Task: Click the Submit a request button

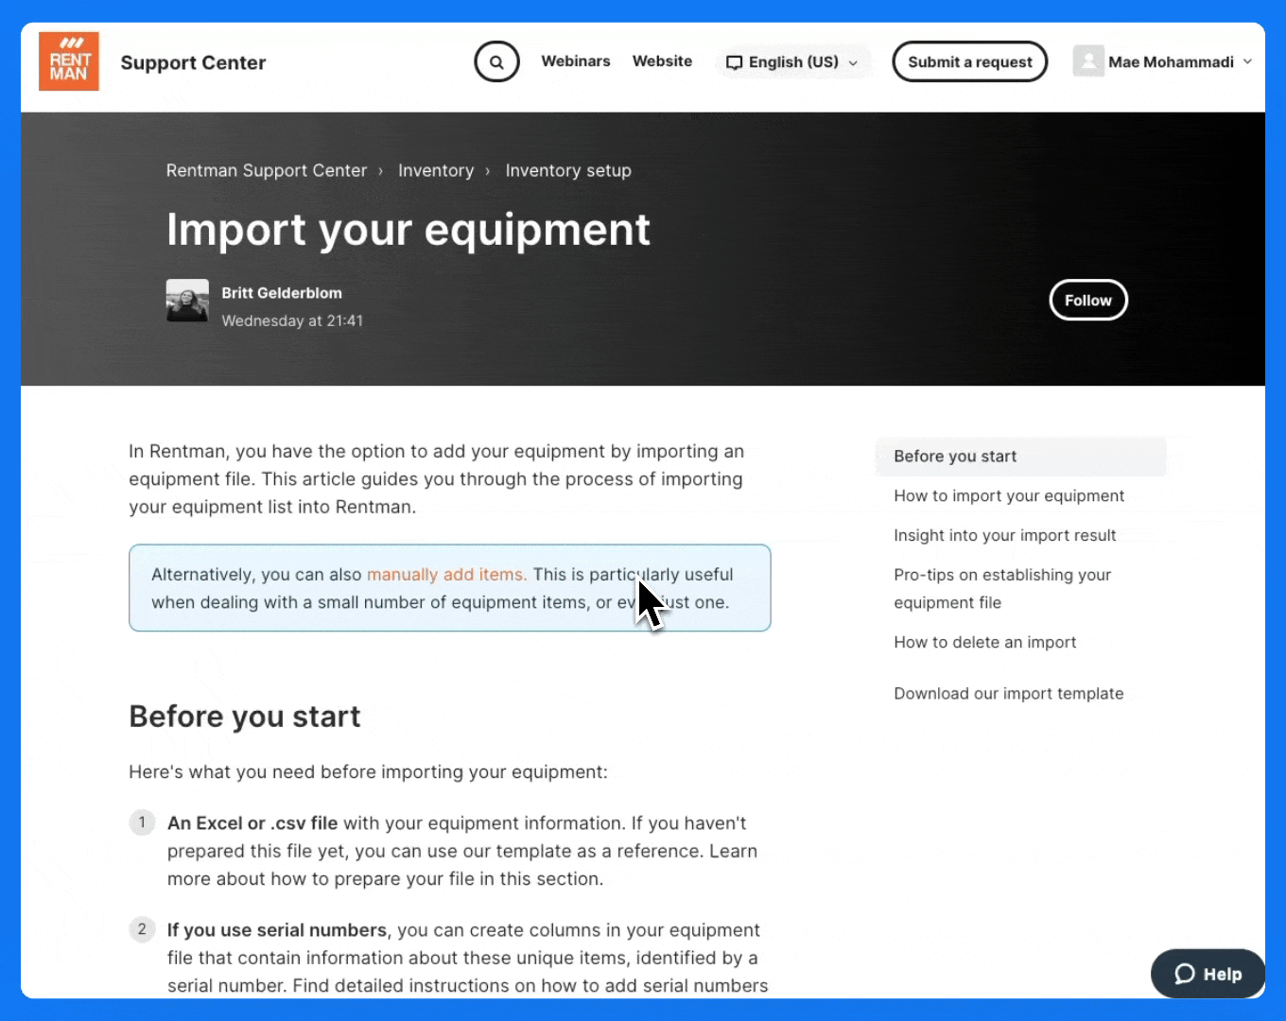Action: [970, 61]
